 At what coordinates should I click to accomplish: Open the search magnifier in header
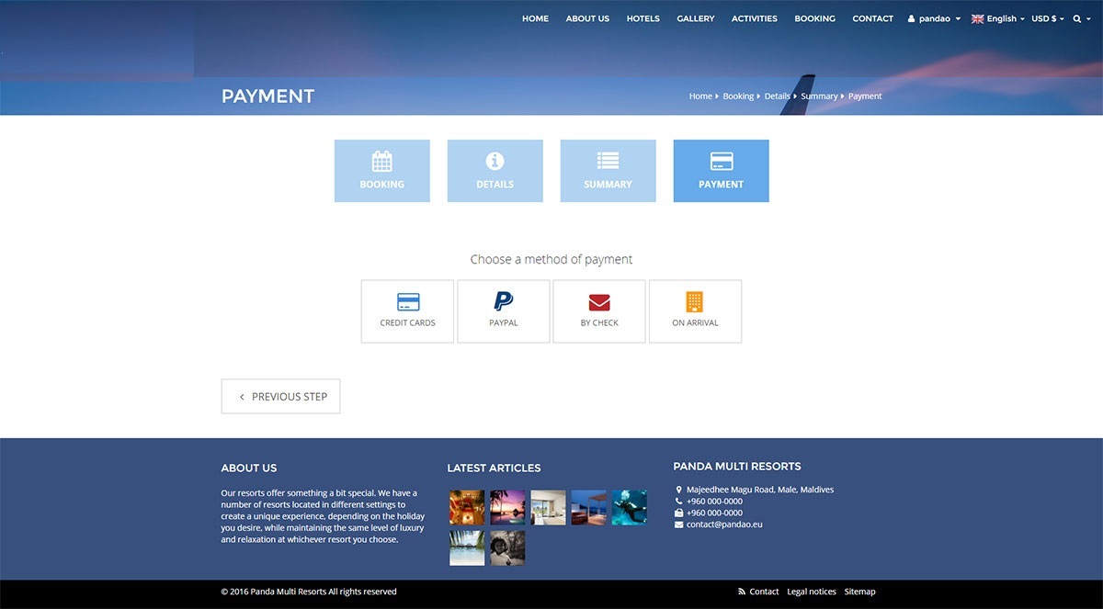tap(1077, 18)
